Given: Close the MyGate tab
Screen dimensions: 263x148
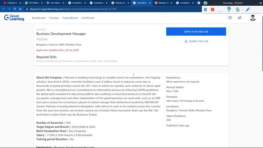Looking at the screenshot, I should [x=171, y=3].
